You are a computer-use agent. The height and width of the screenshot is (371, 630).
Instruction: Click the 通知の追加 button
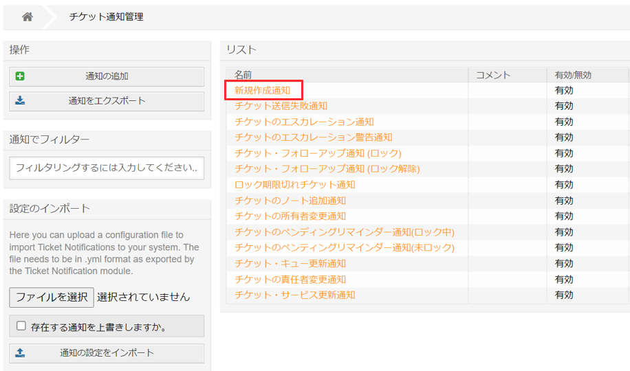107,76
